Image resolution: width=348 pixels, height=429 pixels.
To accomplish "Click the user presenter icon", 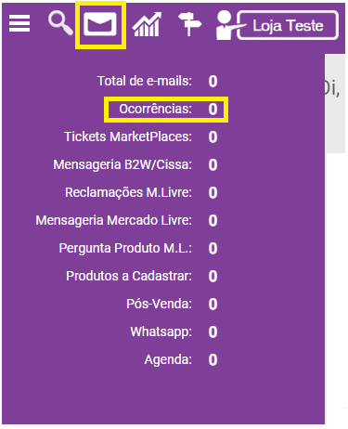I will click(226, 25).
